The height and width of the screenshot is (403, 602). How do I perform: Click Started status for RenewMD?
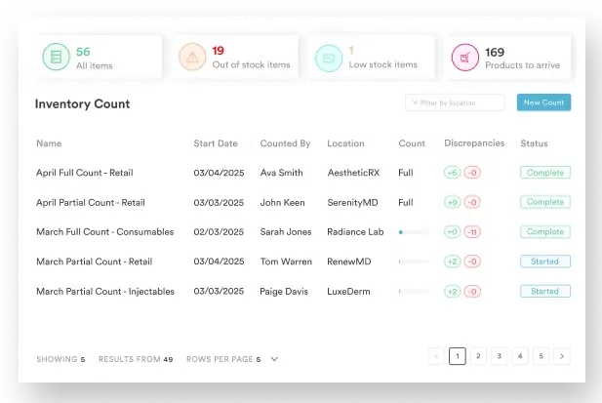click(545, 262)
